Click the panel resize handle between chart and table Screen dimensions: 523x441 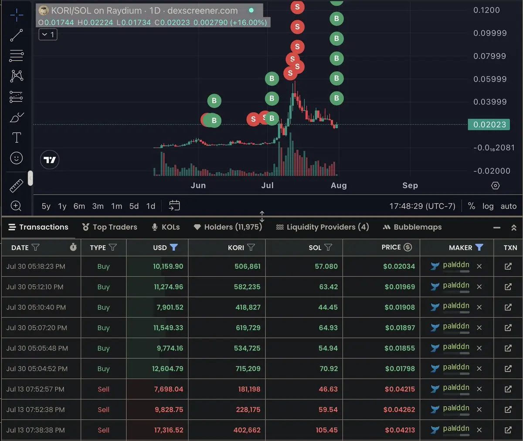pyautogui.click(x=262, y=216)
